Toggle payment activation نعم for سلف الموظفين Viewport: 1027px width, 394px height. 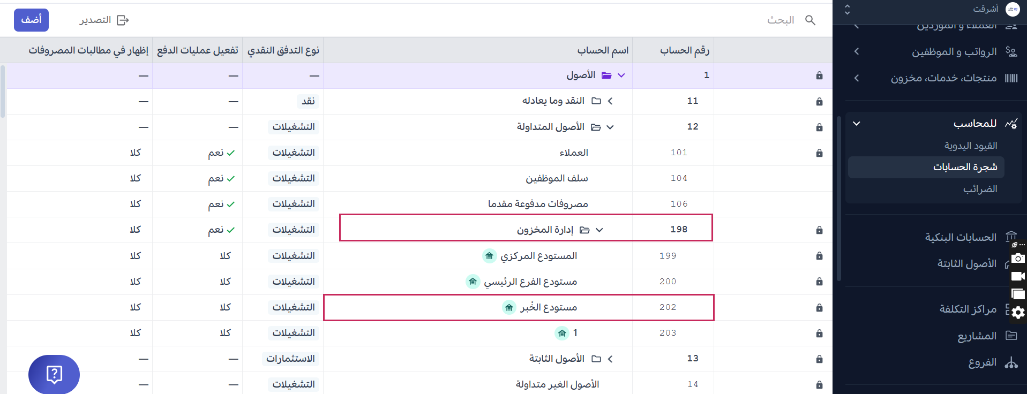tap(222, 179)
